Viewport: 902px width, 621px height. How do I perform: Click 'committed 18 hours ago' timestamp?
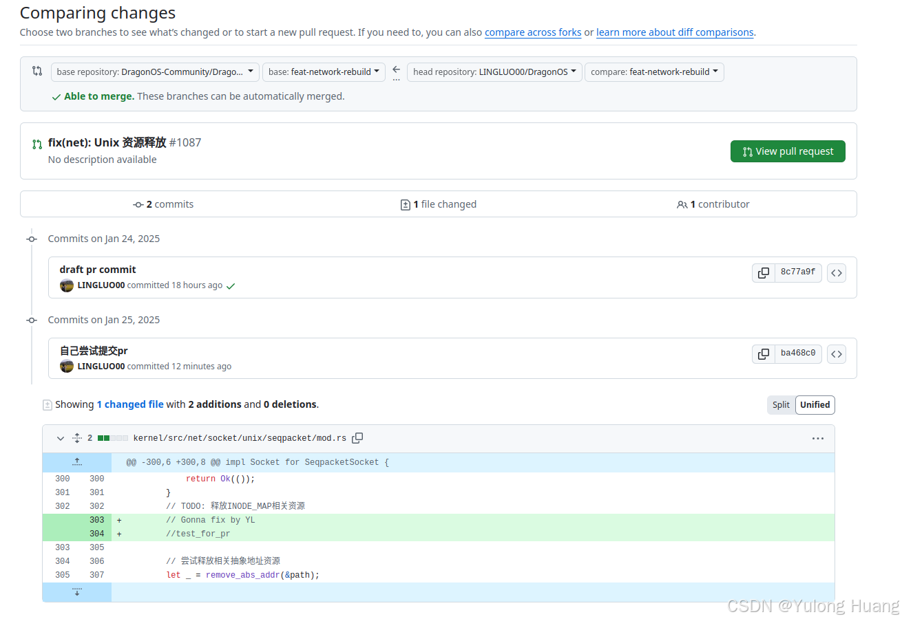click(x=175, y=285)
